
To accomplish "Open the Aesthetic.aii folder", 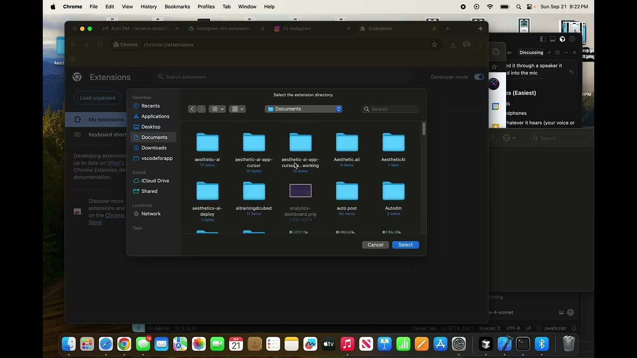I will (347, 143).
